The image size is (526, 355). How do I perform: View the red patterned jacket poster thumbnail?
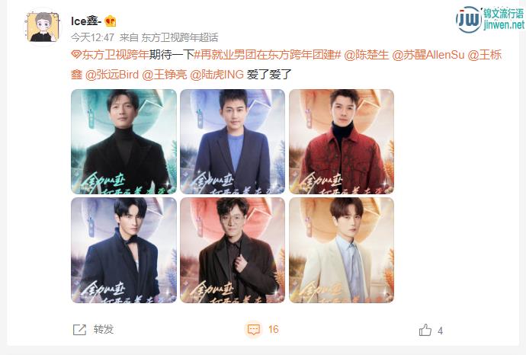[x=342, y=142]
